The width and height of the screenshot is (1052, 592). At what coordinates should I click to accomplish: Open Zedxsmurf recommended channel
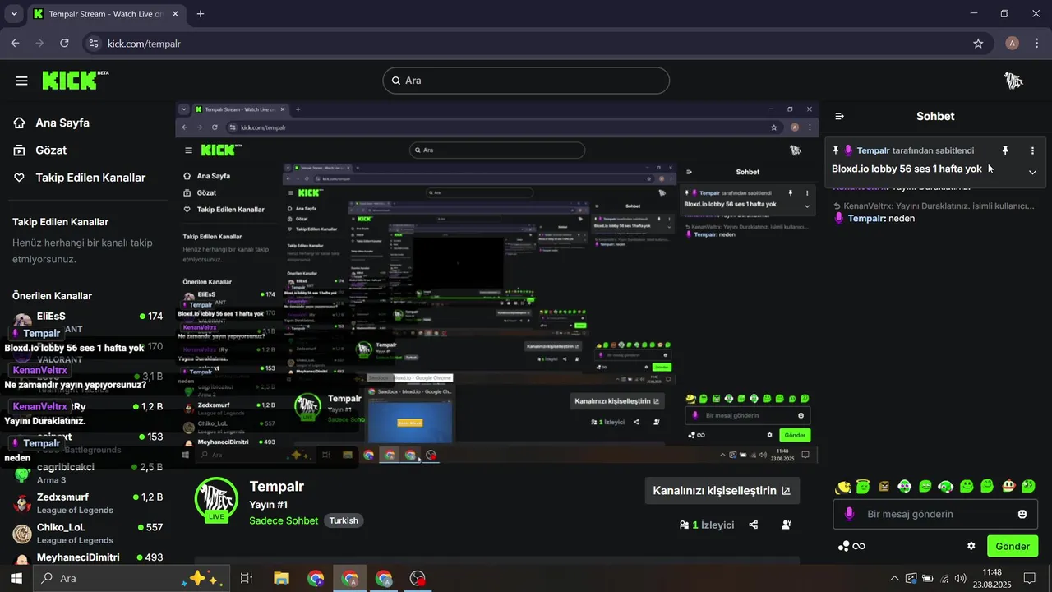[87, 503]
